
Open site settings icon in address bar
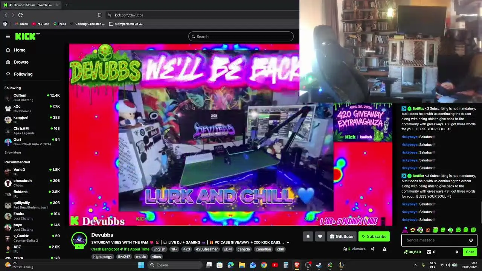(109, 15)
